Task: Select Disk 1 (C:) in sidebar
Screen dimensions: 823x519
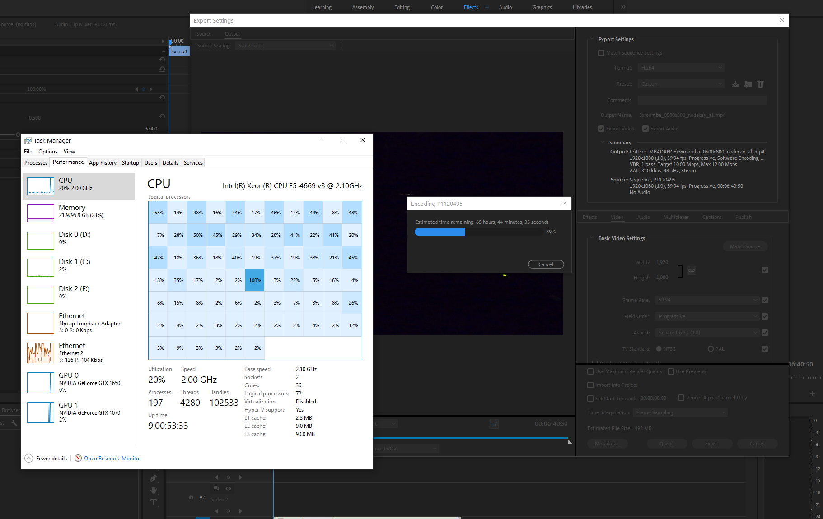Action: click(x=79, y=267)
